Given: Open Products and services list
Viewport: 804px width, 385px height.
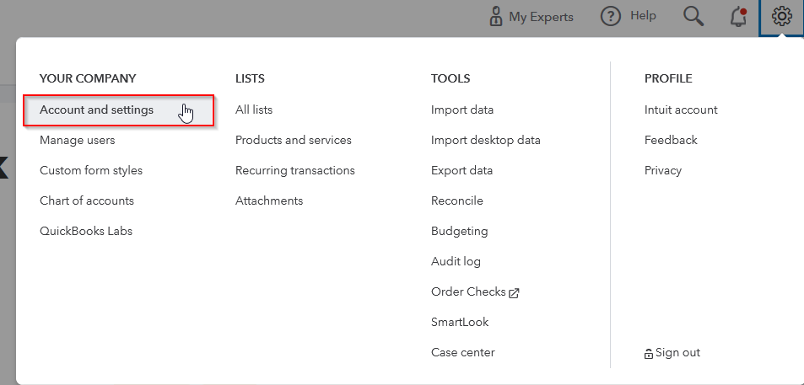Looking at the screenshot, I should (294, 141).
